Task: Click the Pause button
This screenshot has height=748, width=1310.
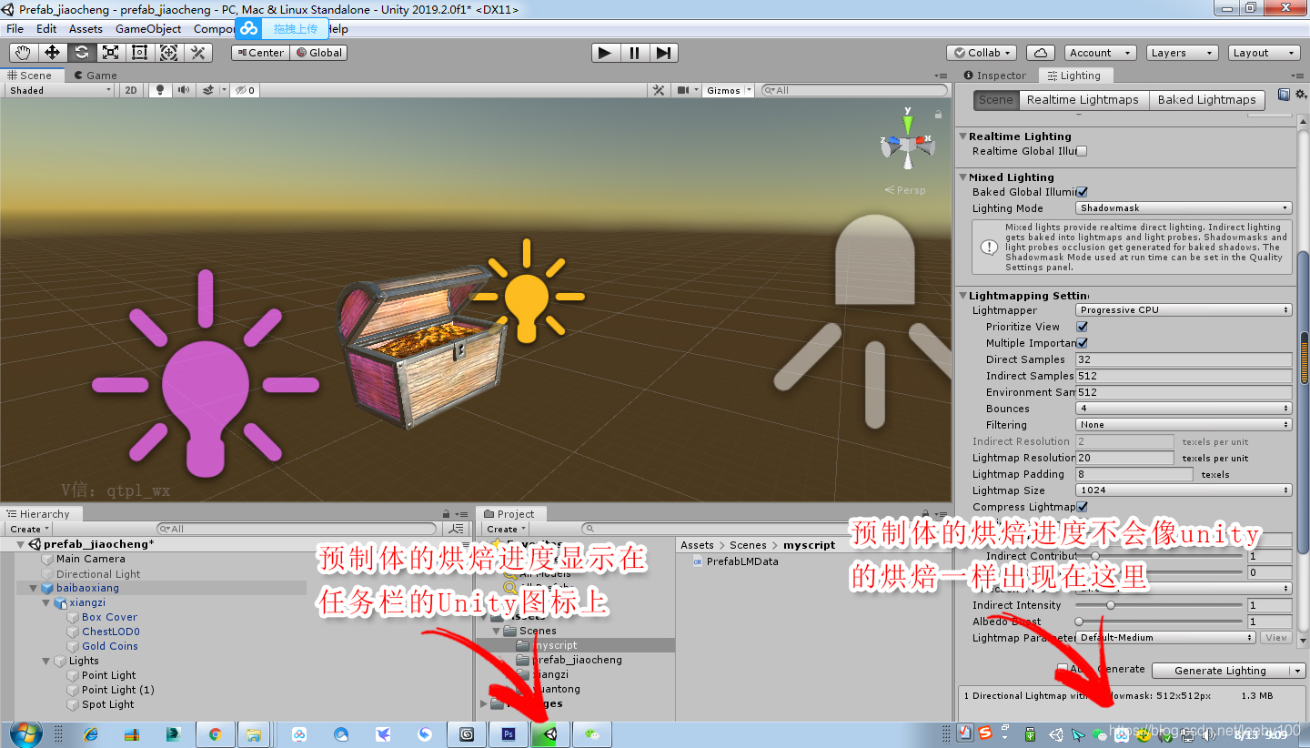Action: (634, 53)
